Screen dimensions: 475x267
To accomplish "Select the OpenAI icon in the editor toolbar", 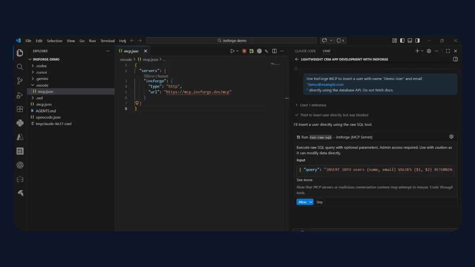I will click(259, 51).
